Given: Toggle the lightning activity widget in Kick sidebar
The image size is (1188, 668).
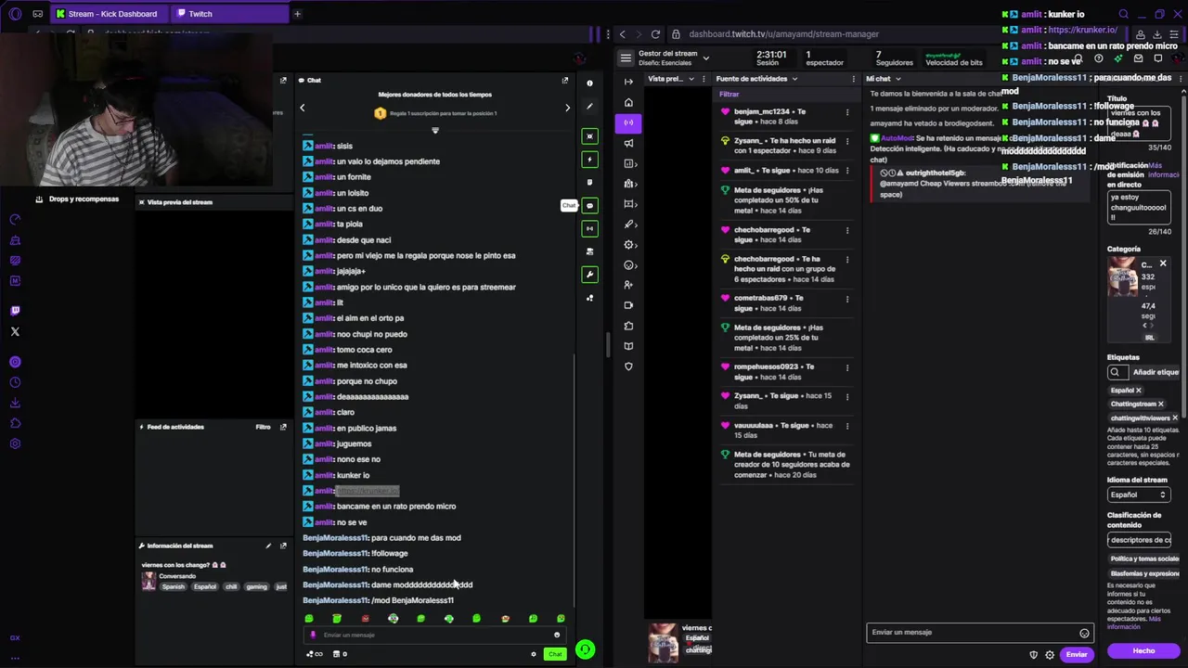Looking at the screenshot, I should (589, 160).
